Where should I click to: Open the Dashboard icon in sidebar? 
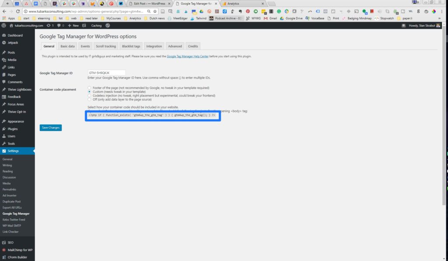pyautogui.click(x=4, y=35)
